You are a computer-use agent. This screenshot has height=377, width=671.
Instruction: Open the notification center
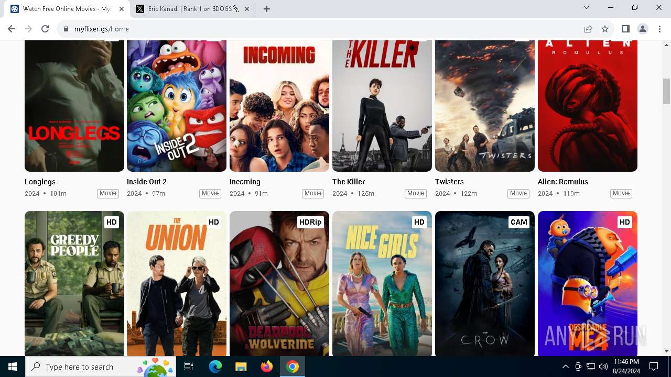(654, 367)
